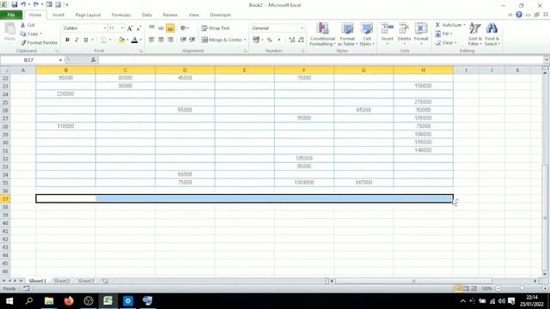The height and width of the screenshot is (309, 550).
Task: Click the Accounting Number Format icon
Action: point(256,39)
